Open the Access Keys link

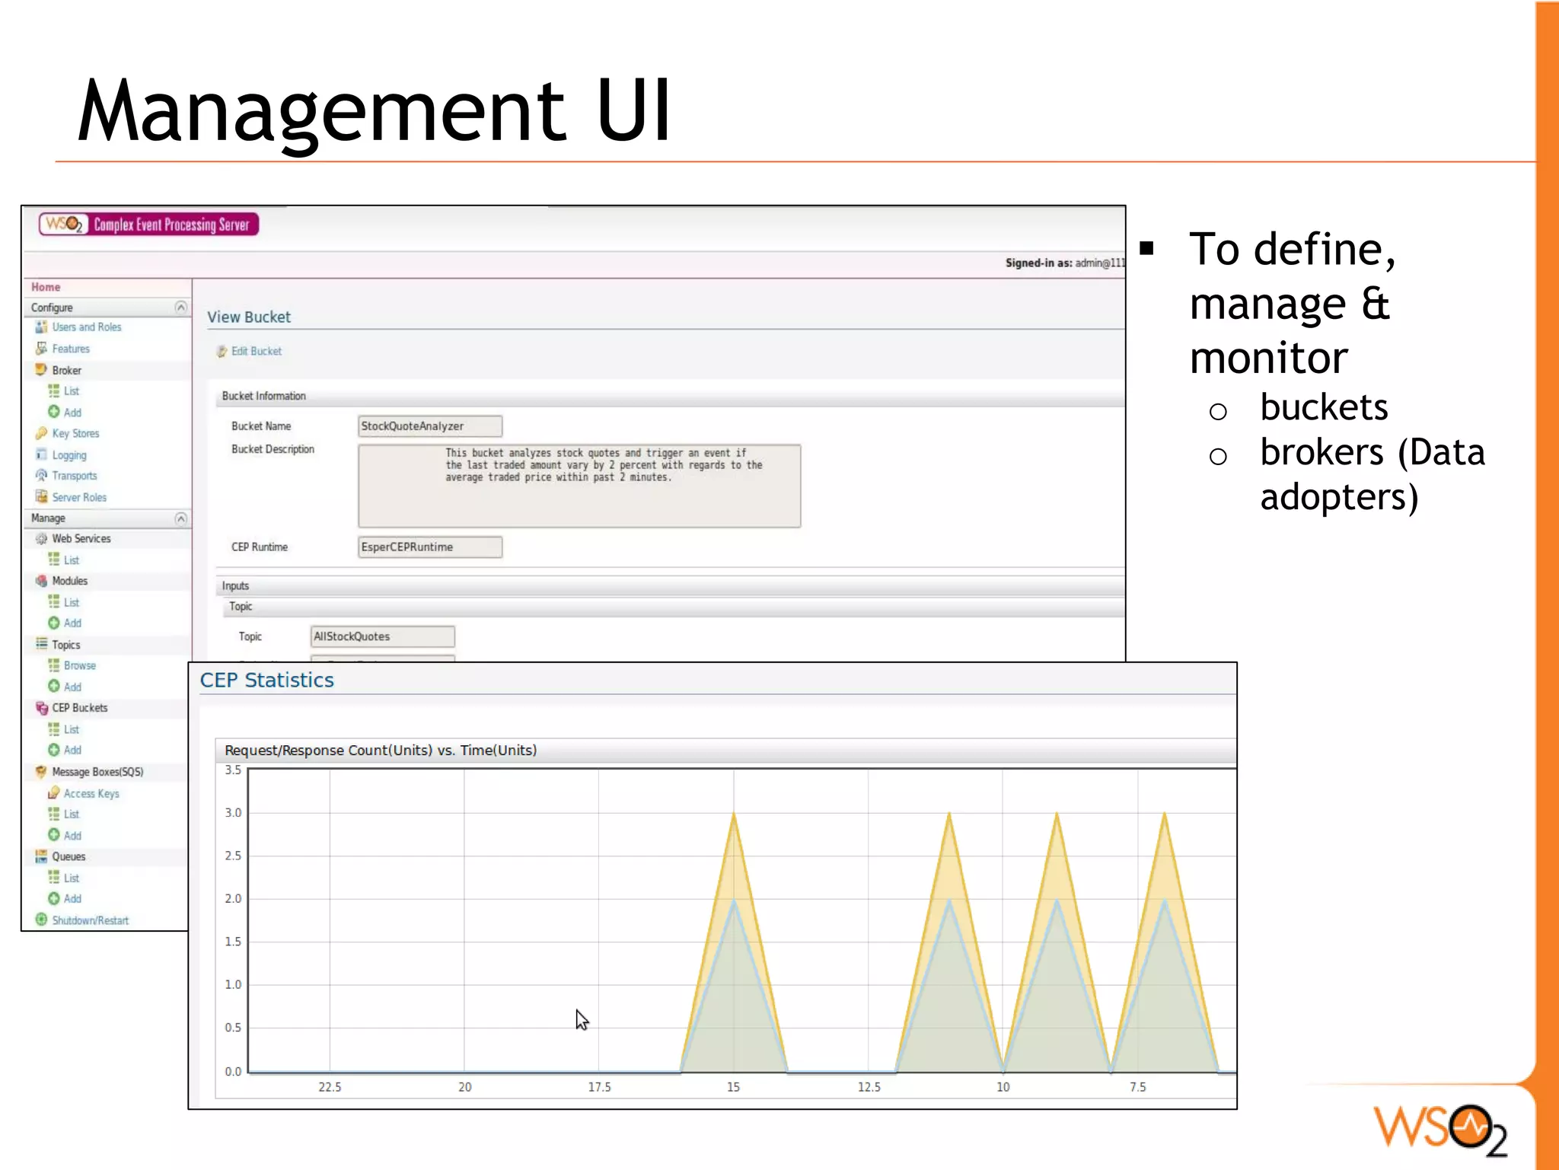click(x=91, y=793)
